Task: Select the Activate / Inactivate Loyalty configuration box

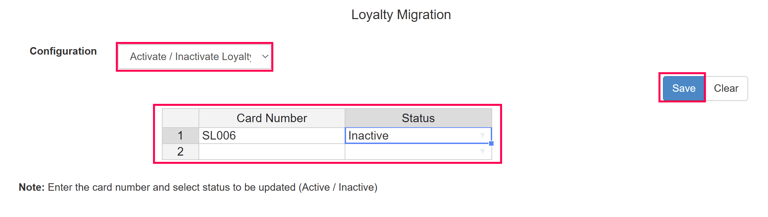Action: pyautogui.click(x=190, y=57)
